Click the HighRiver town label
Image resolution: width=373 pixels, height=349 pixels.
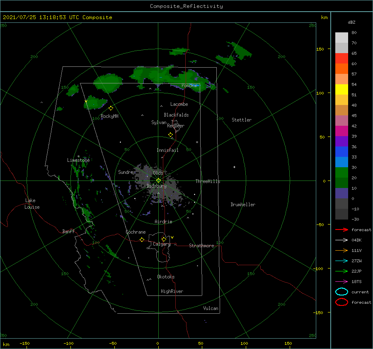point(172,291)
